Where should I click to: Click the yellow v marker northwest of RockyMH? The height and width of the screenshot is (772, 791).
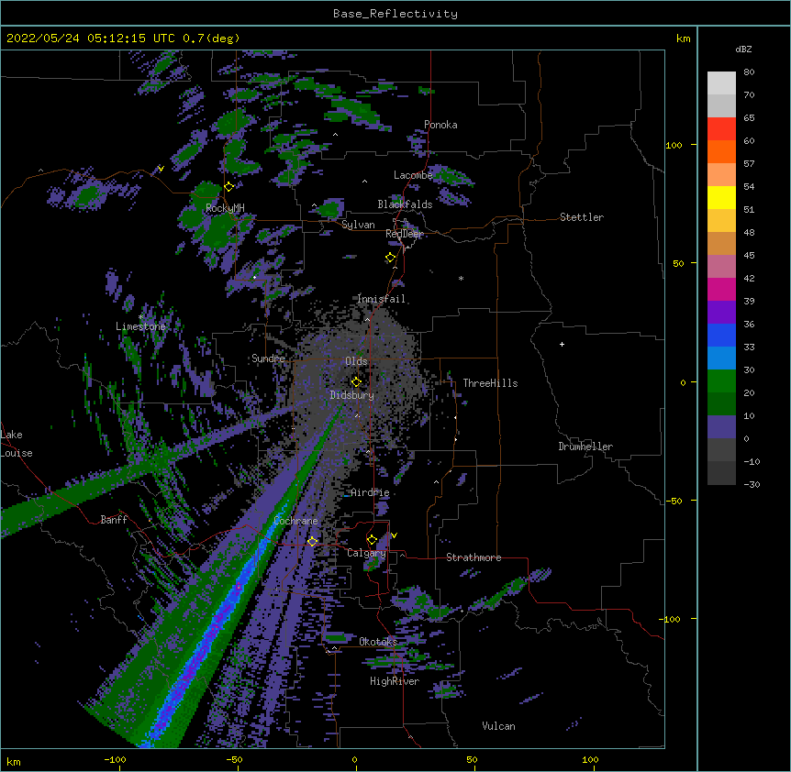click(x=161, y=169)
